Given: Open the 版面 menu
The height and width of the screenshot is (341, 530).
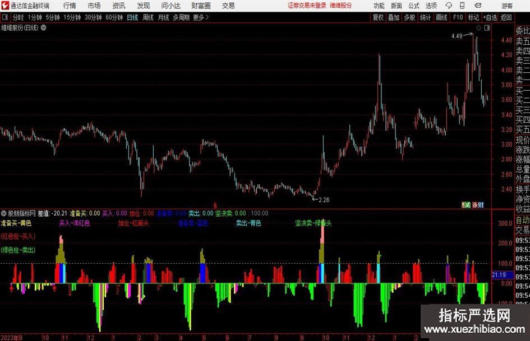Looking at the screenshot, I should click(397, 6).
